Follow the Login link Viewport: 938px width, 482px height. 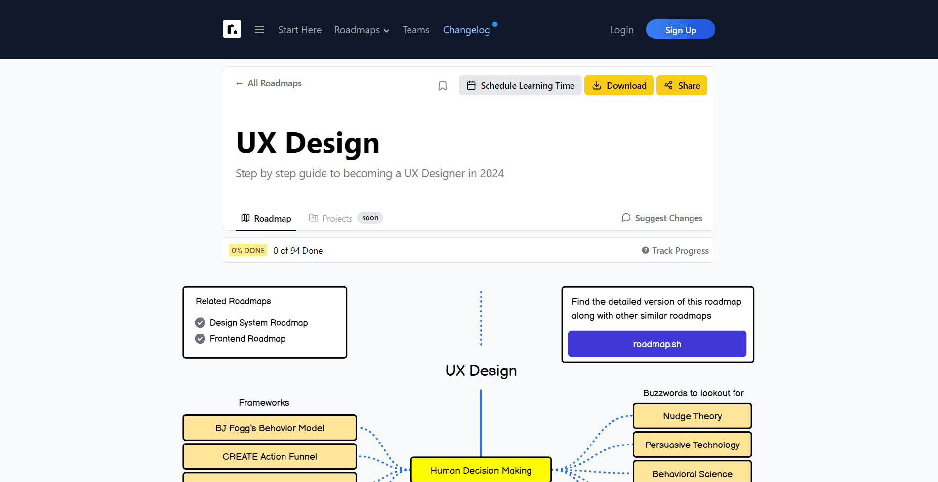[621, 30]
